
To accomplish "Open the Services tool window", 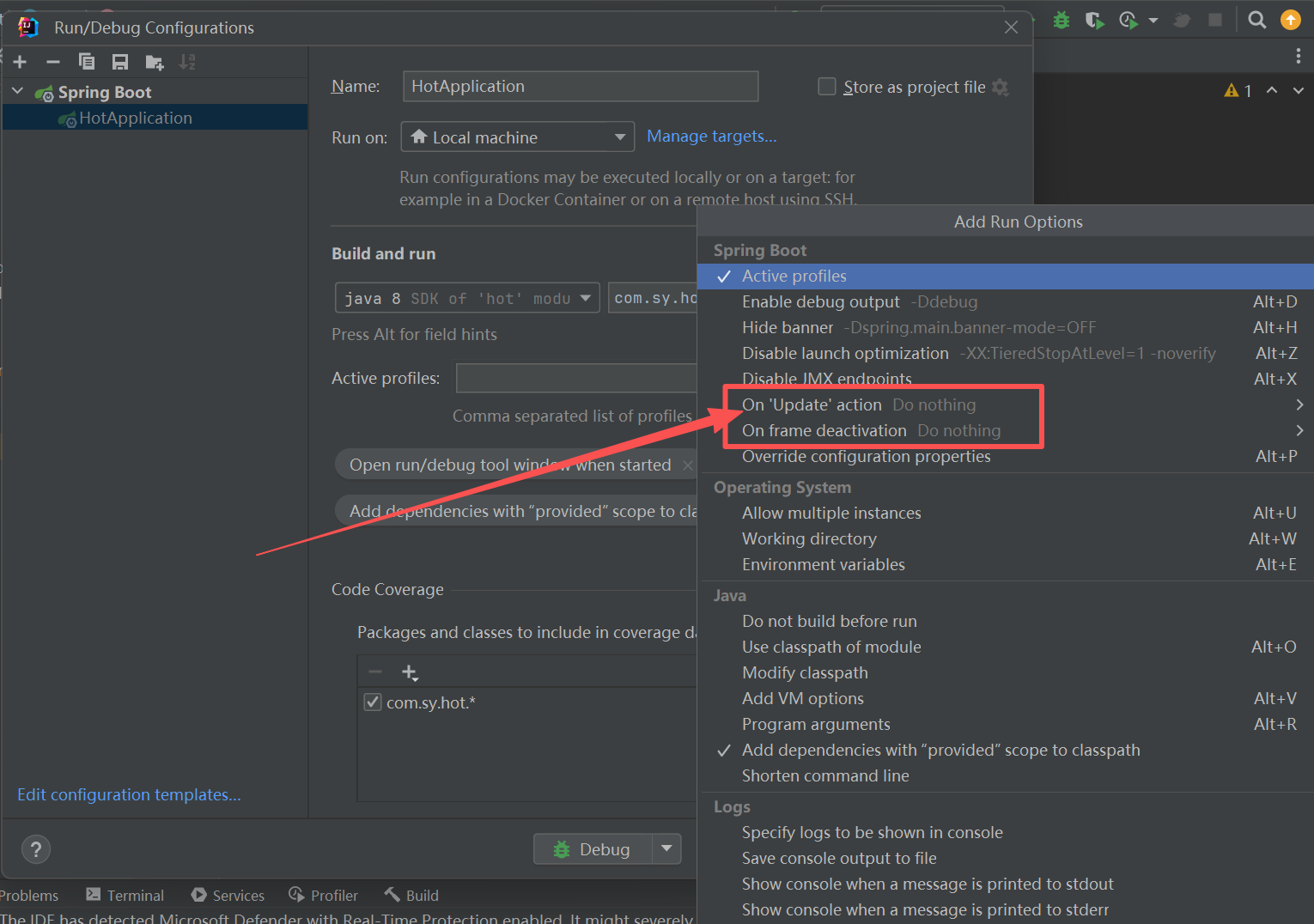I will (x=228, y=895).
